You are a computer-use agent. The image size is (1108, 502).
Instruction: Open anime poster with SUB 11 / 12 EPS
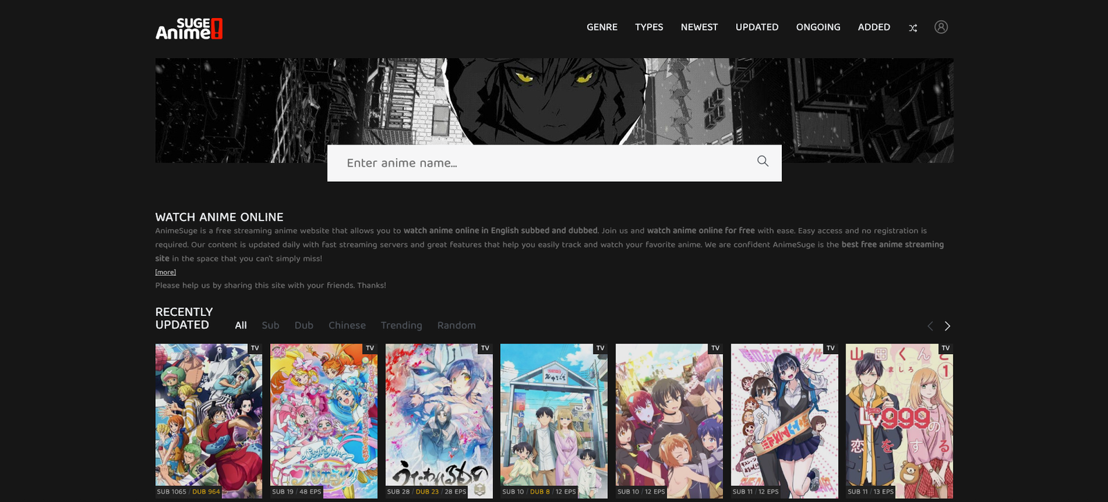785,421
